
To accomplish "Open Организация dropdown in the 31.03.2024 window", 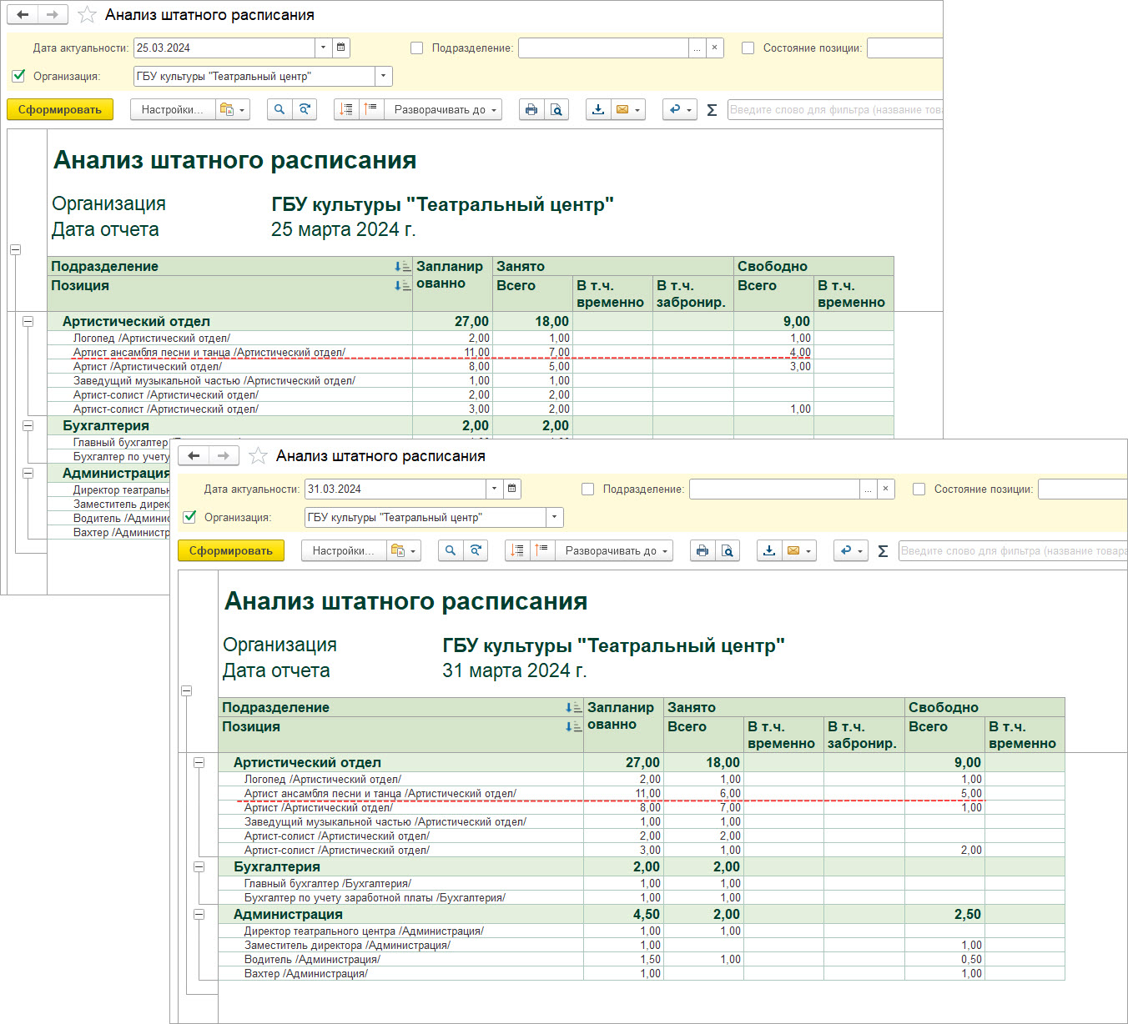I will pos(555,517).
